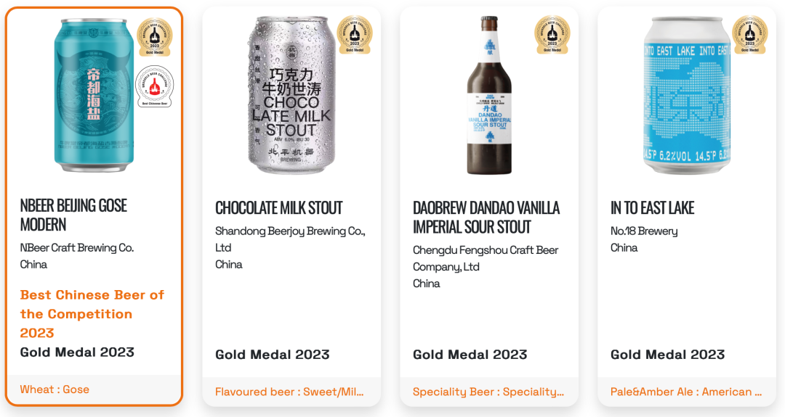Open the silver Chocolate Milk Stout can image

pyautogui.click(x=292, y=95)
